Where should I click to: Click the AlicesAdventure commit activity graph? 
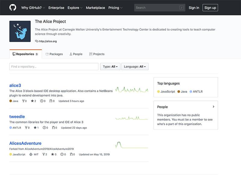pyautogui.click(x=132, y=145)
